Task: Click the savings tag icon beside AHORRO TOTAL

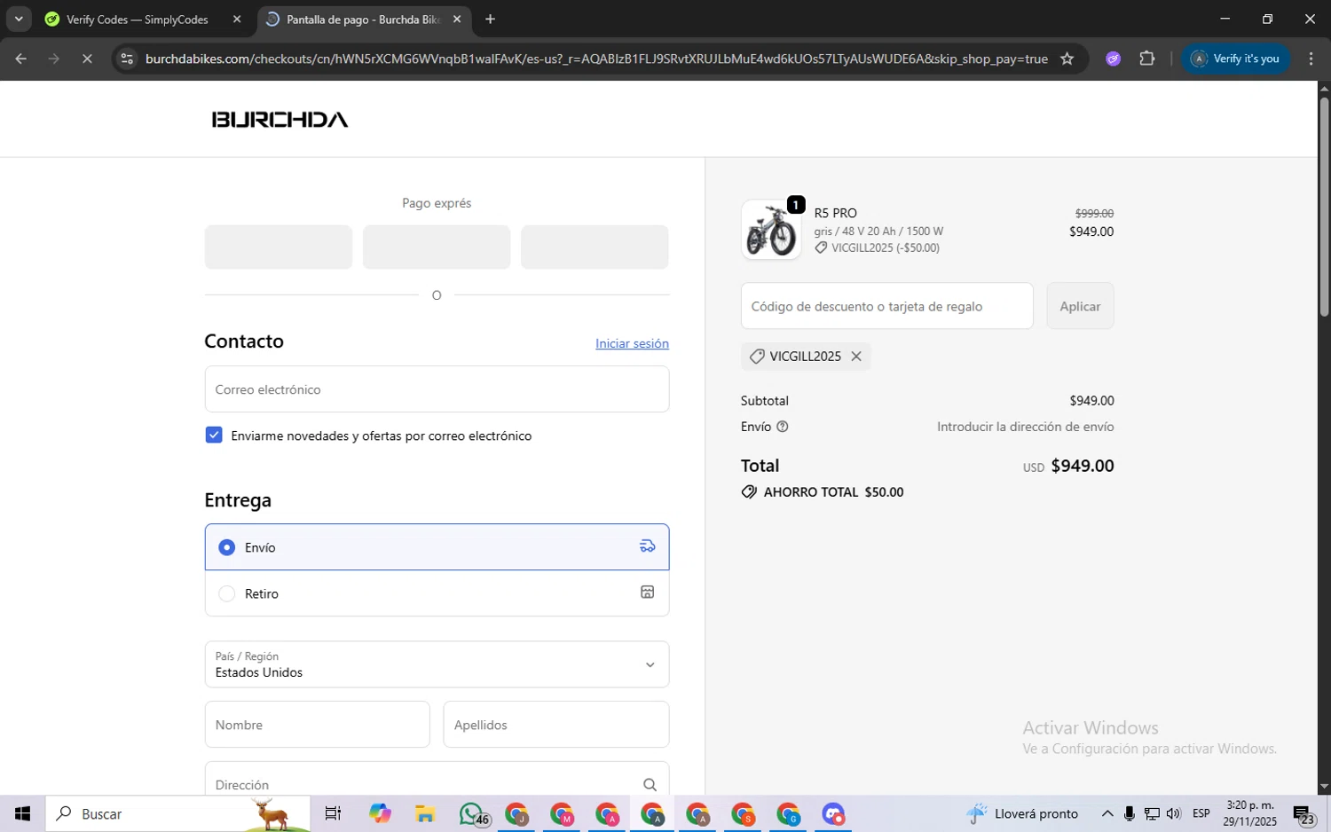Action: coord(750,492)
